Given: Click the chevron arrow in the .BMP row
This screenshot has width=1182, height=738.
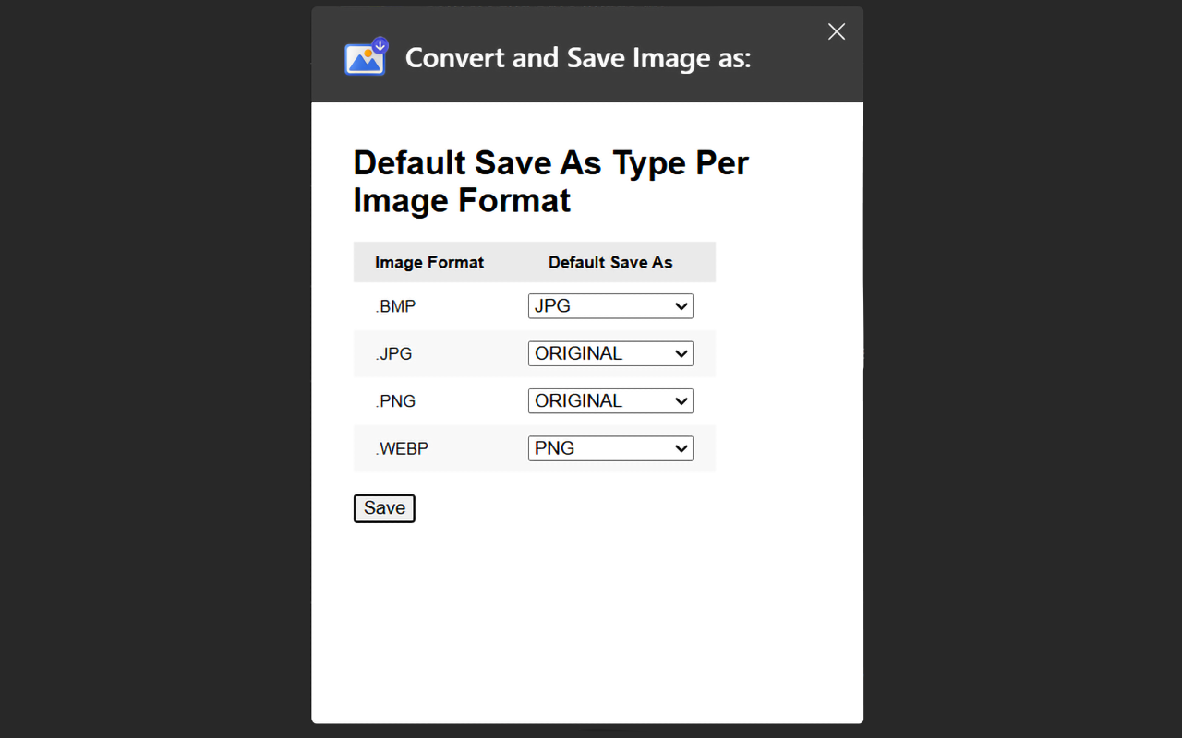Looking at the screenshot, I should [x=681, y=306].
